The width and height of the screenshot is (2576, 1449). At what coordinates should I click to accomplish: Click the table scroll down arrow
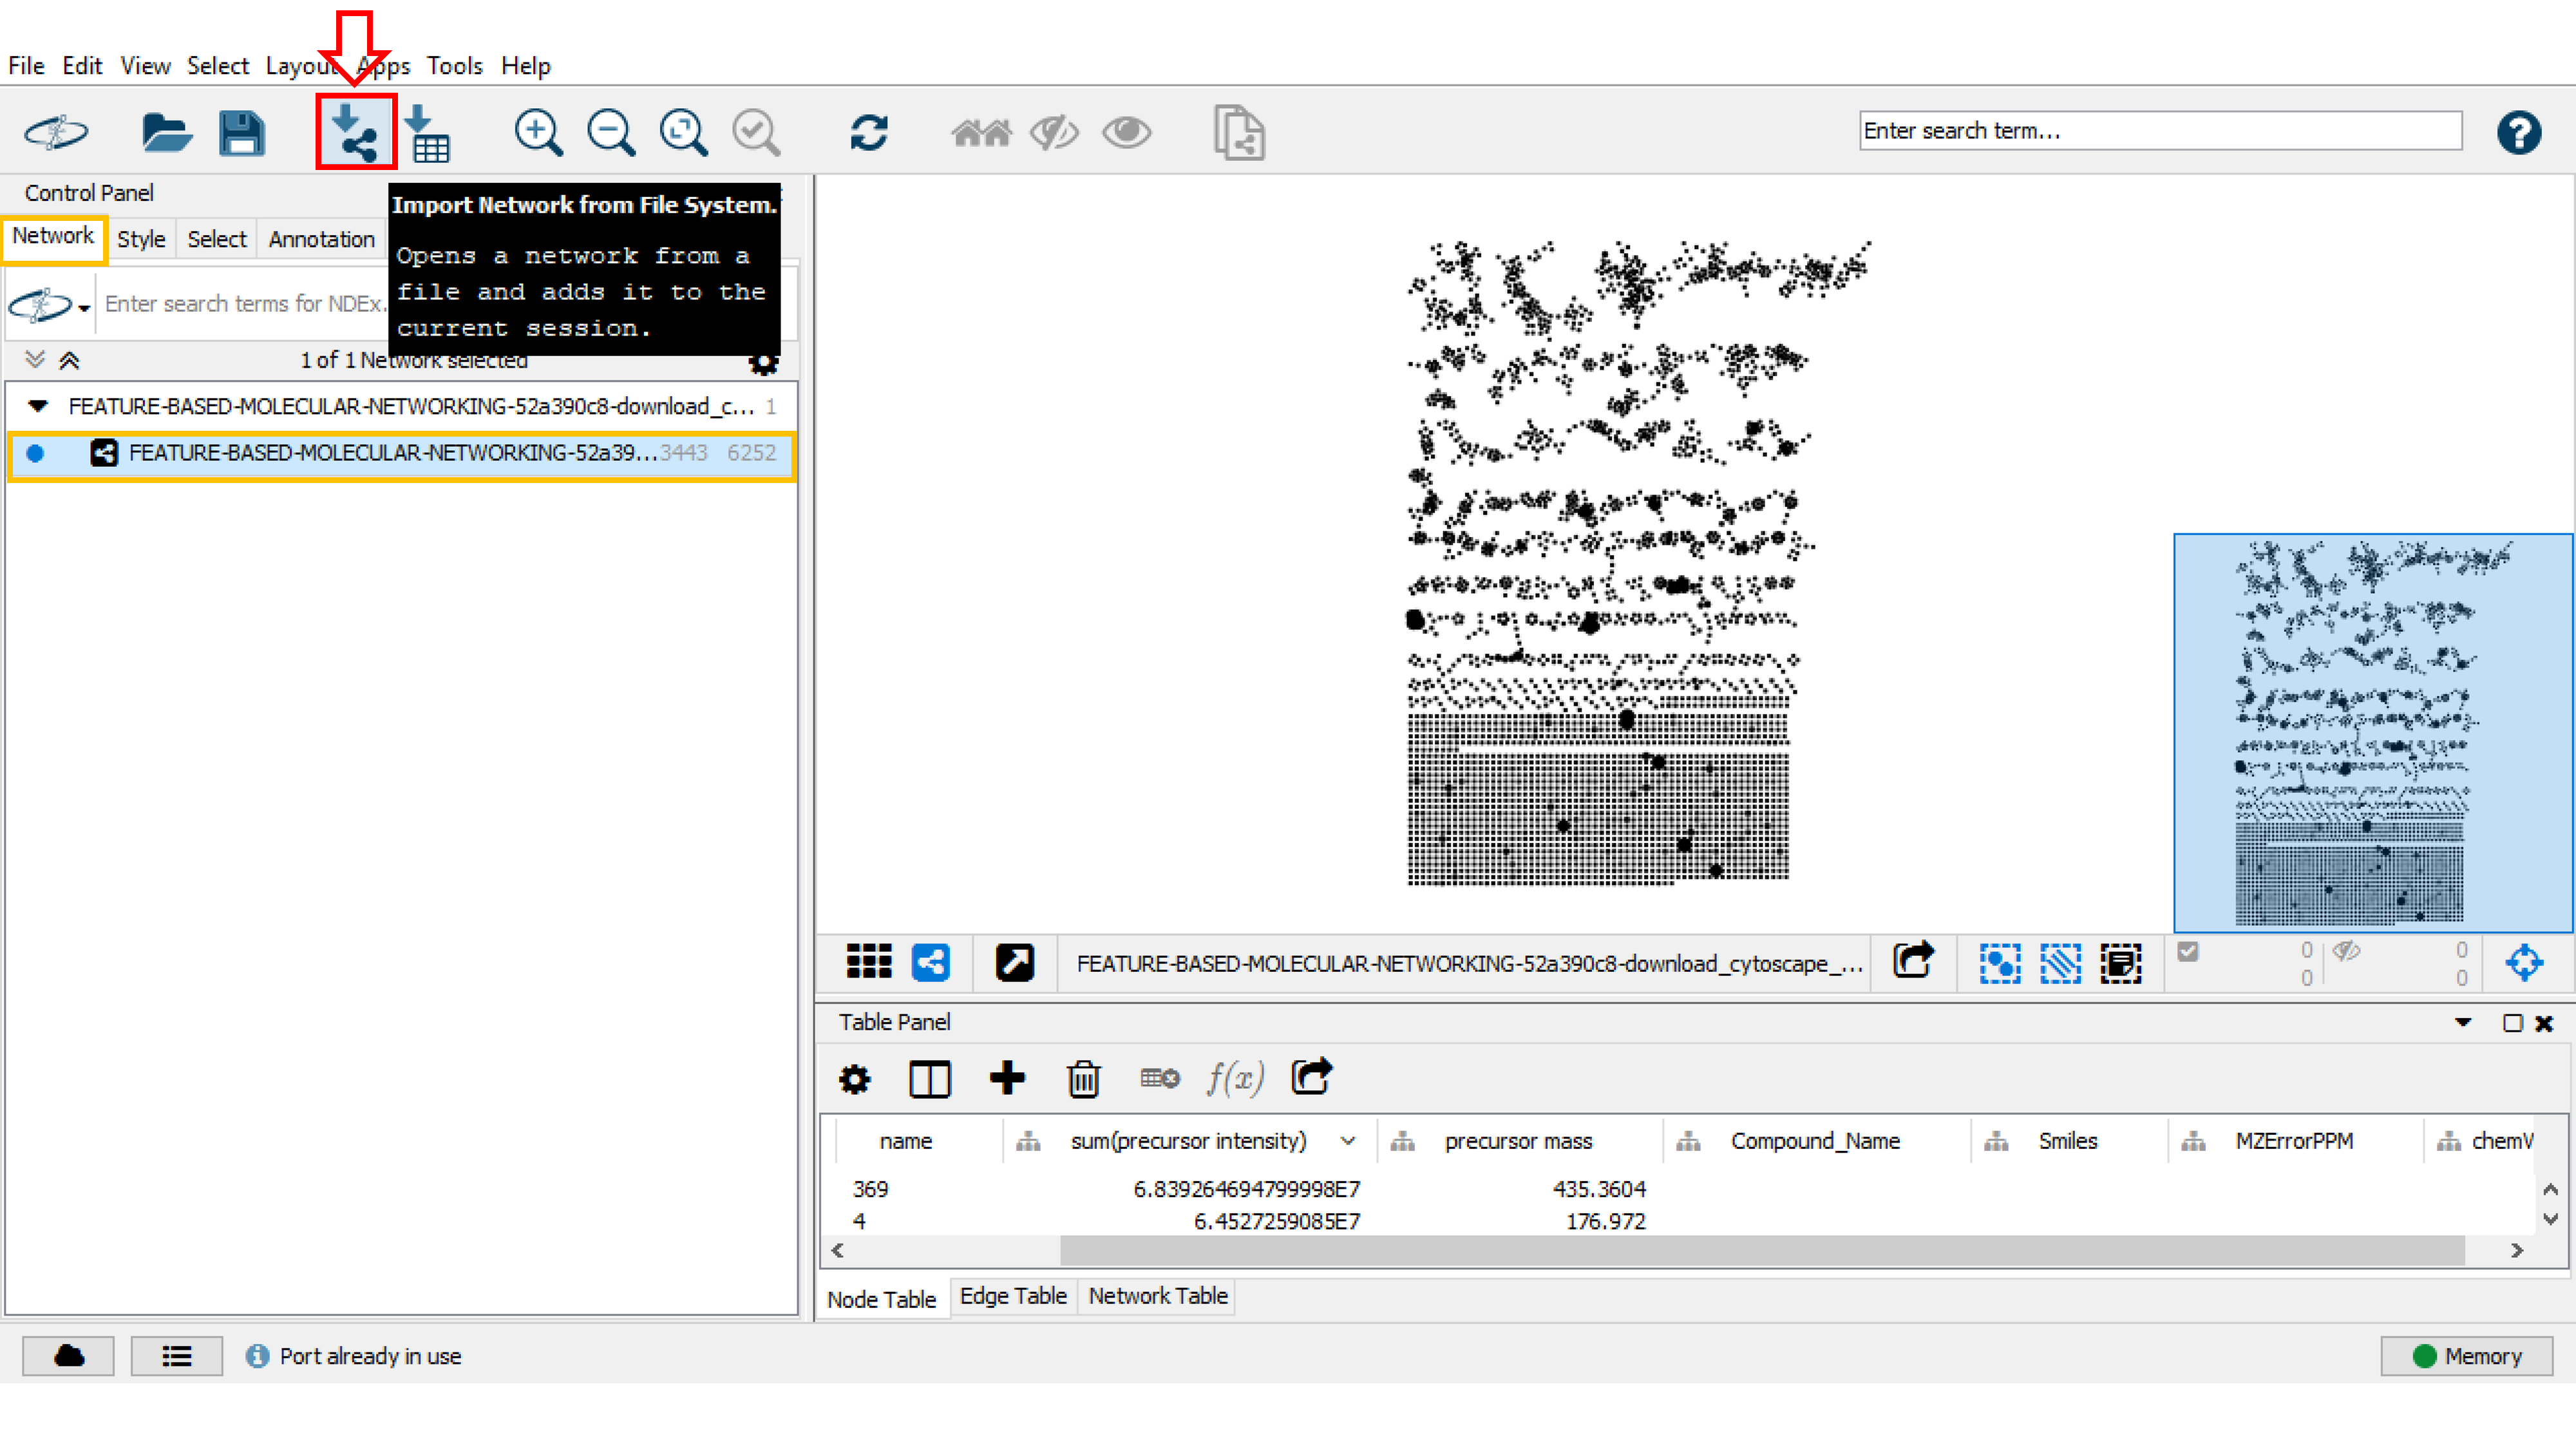click(x=2550, y=1218)
